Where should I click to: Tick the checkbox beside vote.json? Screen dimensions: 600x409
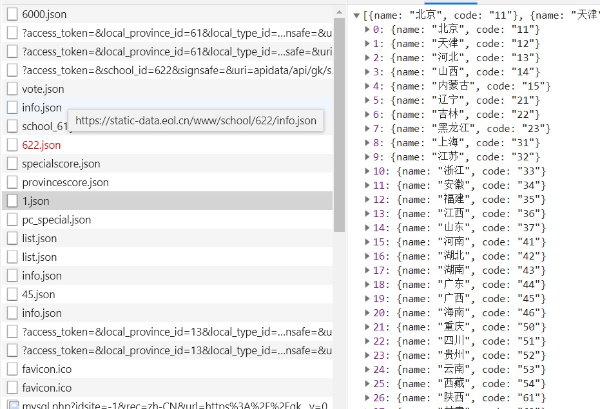coord(12,89)
